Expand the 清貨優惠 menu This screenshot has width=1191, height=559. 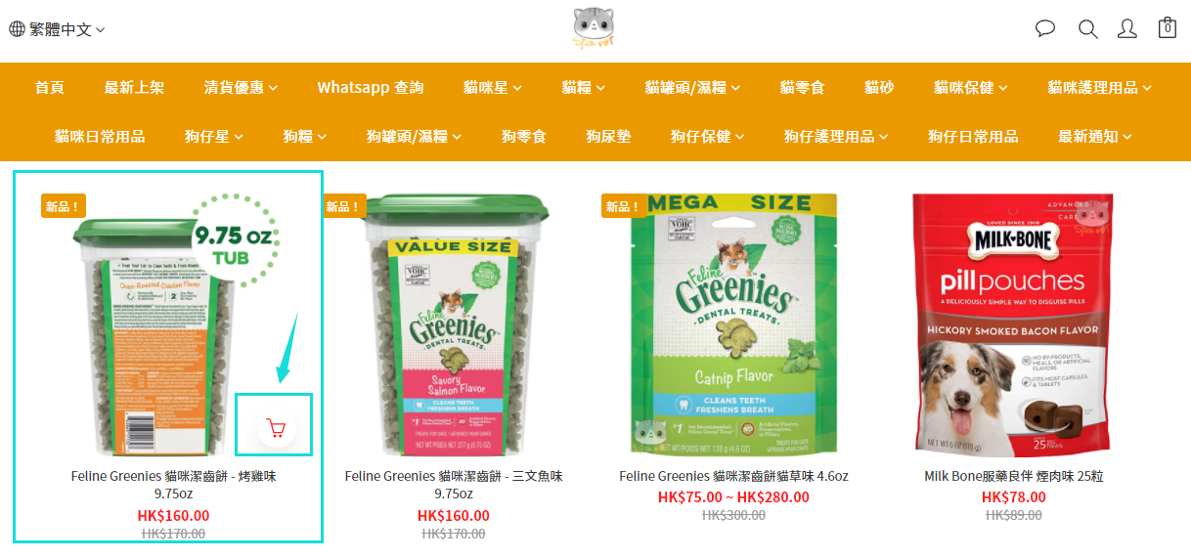coord(241,88)
